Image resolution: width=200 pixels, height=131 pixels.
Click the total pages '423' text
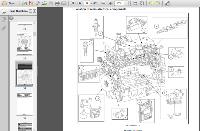point(95,3)
